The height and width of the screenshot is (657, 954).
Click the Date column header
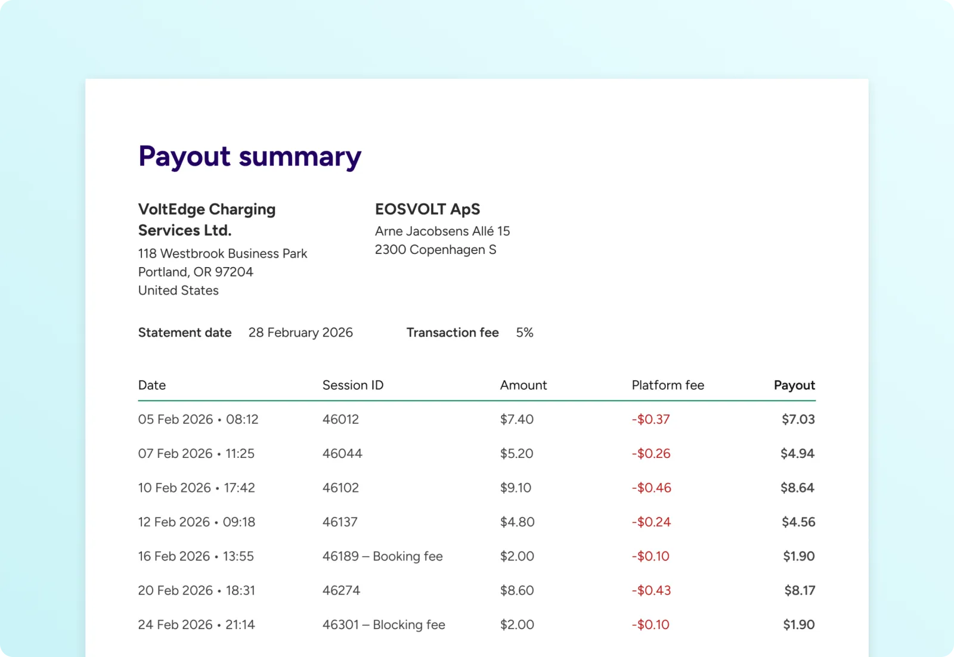point(152,385)
